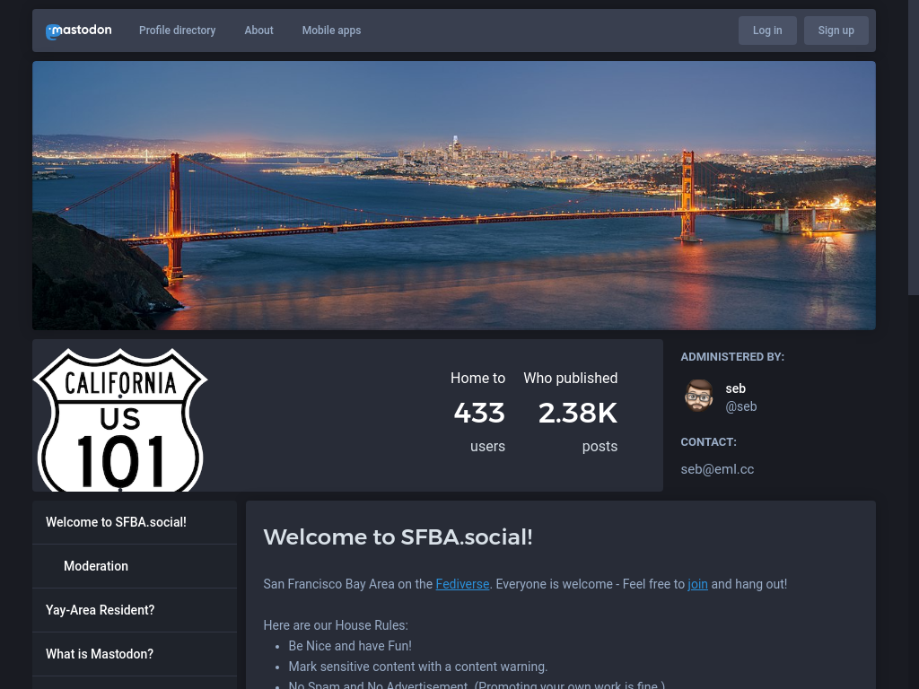
Task: Click the @seb handle
Action: (x=740, y=406)
